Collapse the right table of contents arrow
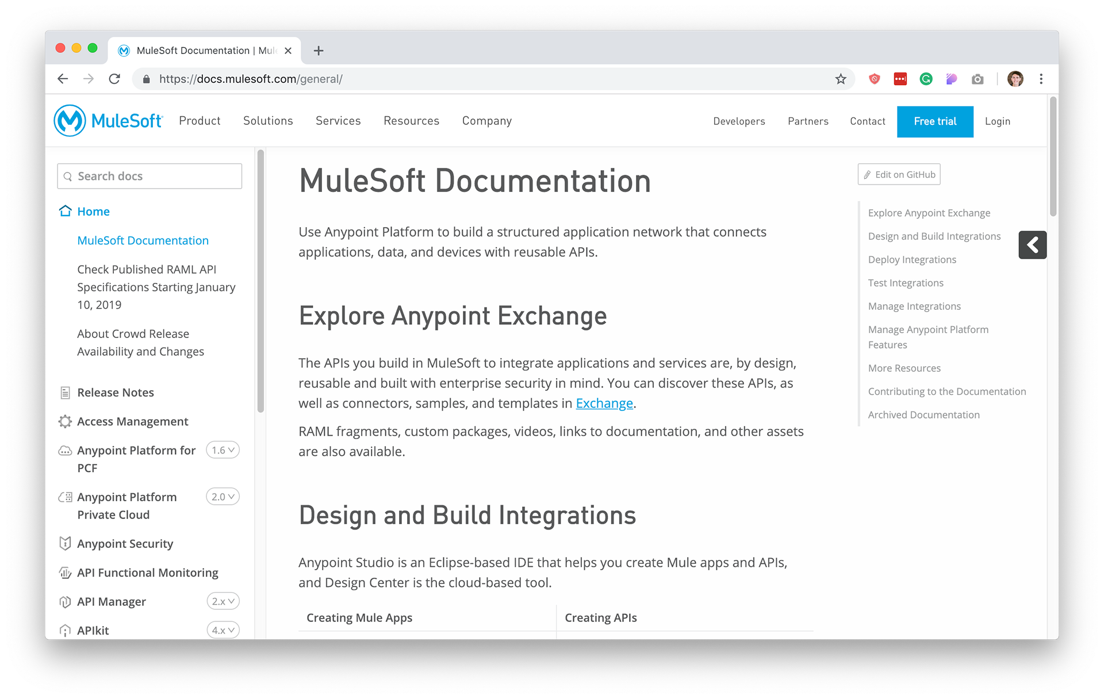 [x=1032, y=245]
